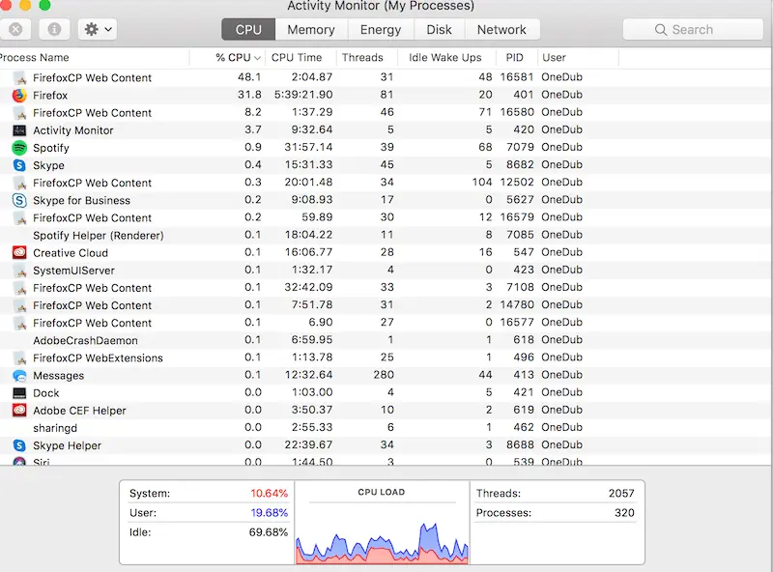773x572 pixels.
Task: Click the SystemUIServer process icon
Action: (19, 271)
